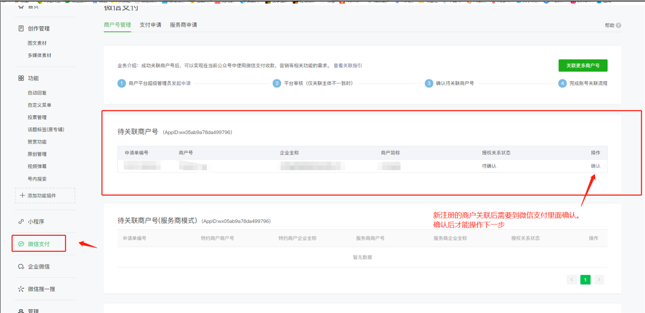
Task: Click step 1 商户平台超级管理员发起申请
Action: coord(160,83)
